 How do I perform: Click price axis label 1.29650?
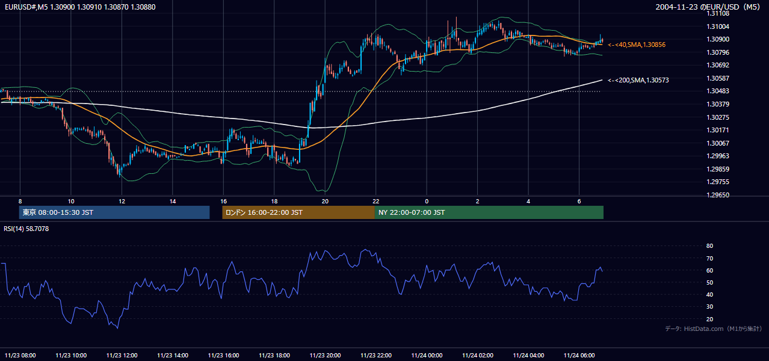coord(718,195)
